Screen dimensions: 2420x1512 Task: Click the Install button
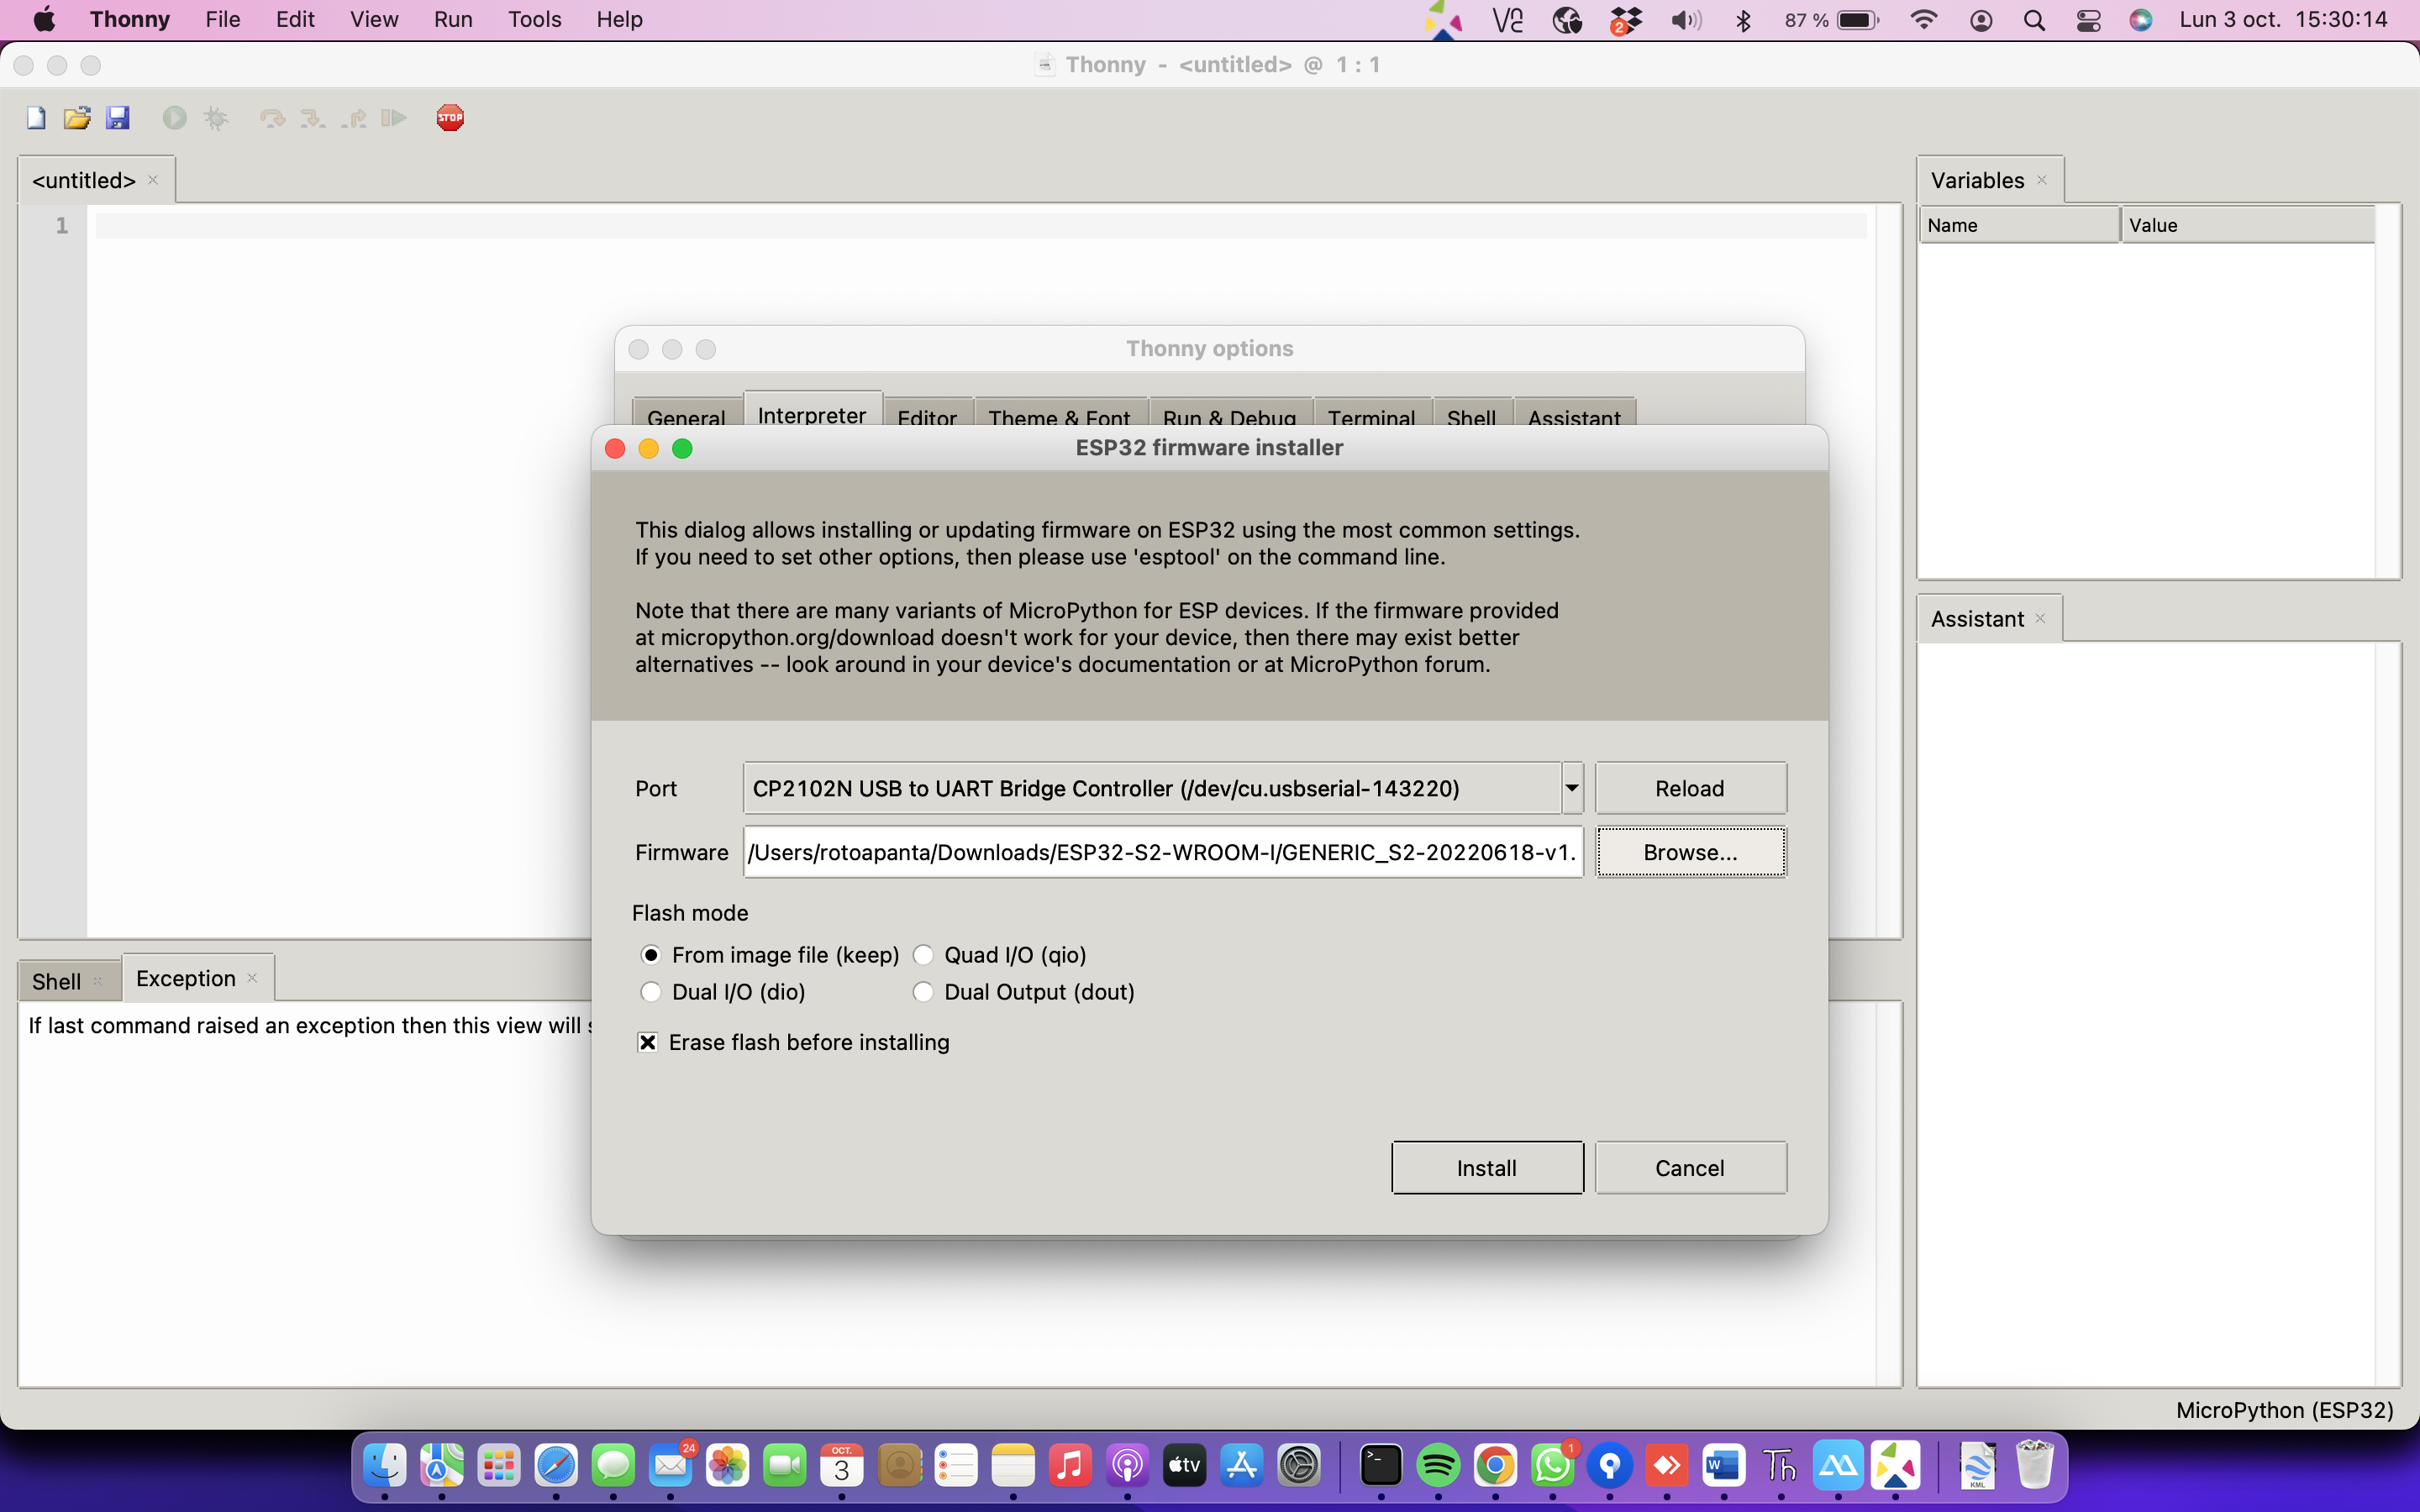[x=1486, y=1167]
